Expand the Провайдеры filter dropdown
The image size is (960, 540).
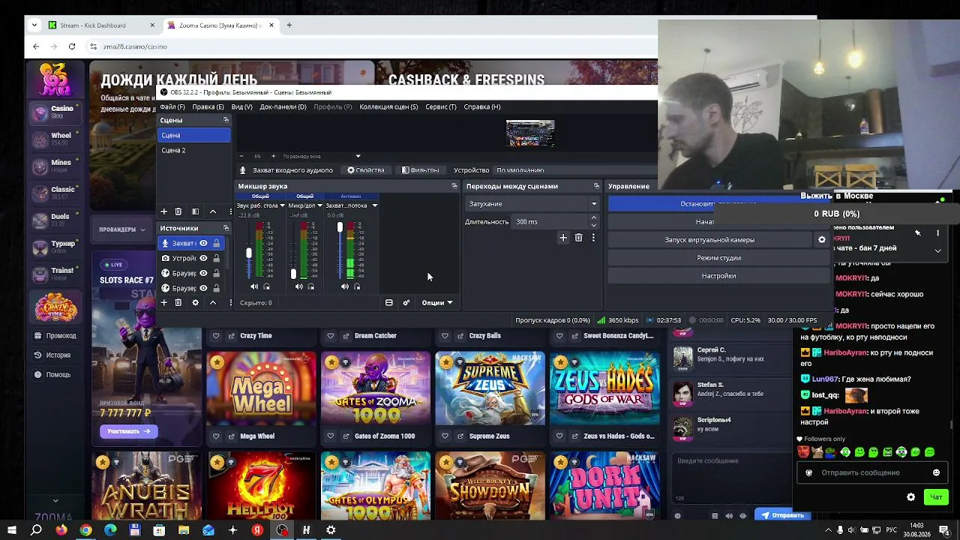point(123,229)
